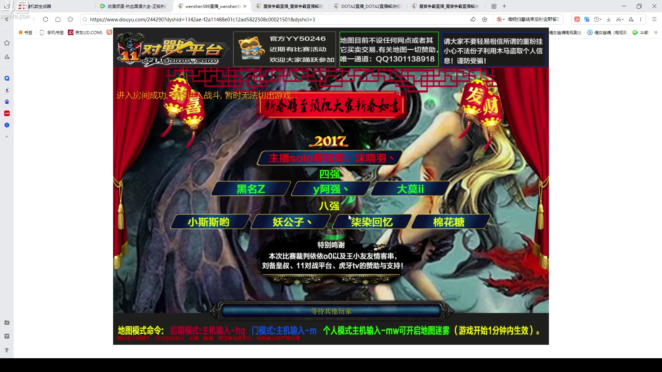Add a sidebar app with plus icon
This screenshot has width=662, height=372.
coord(7,137)
